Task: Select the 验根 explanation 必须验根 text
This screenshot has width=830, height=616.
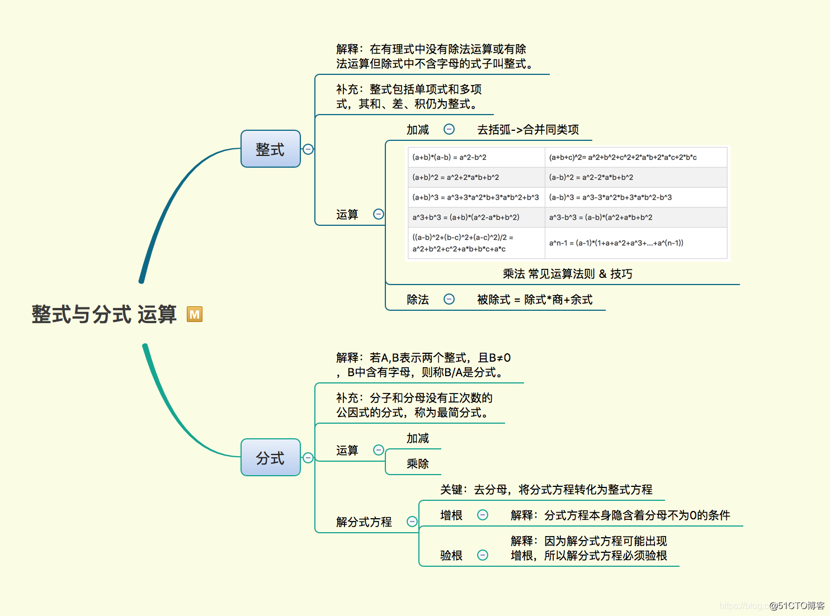Action: tap(589, 548)
